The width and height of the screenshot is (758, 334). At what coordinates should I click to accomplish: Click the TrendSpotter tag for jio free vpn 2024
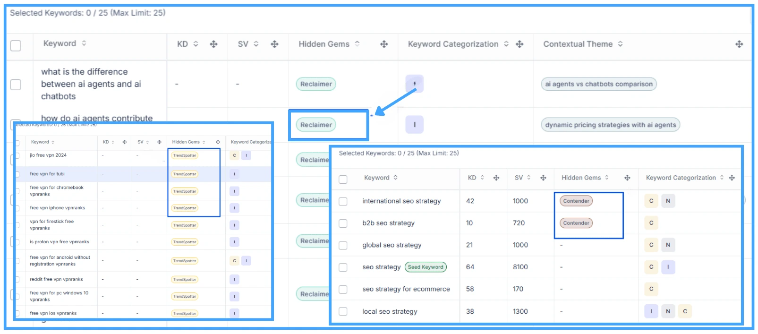185,155
